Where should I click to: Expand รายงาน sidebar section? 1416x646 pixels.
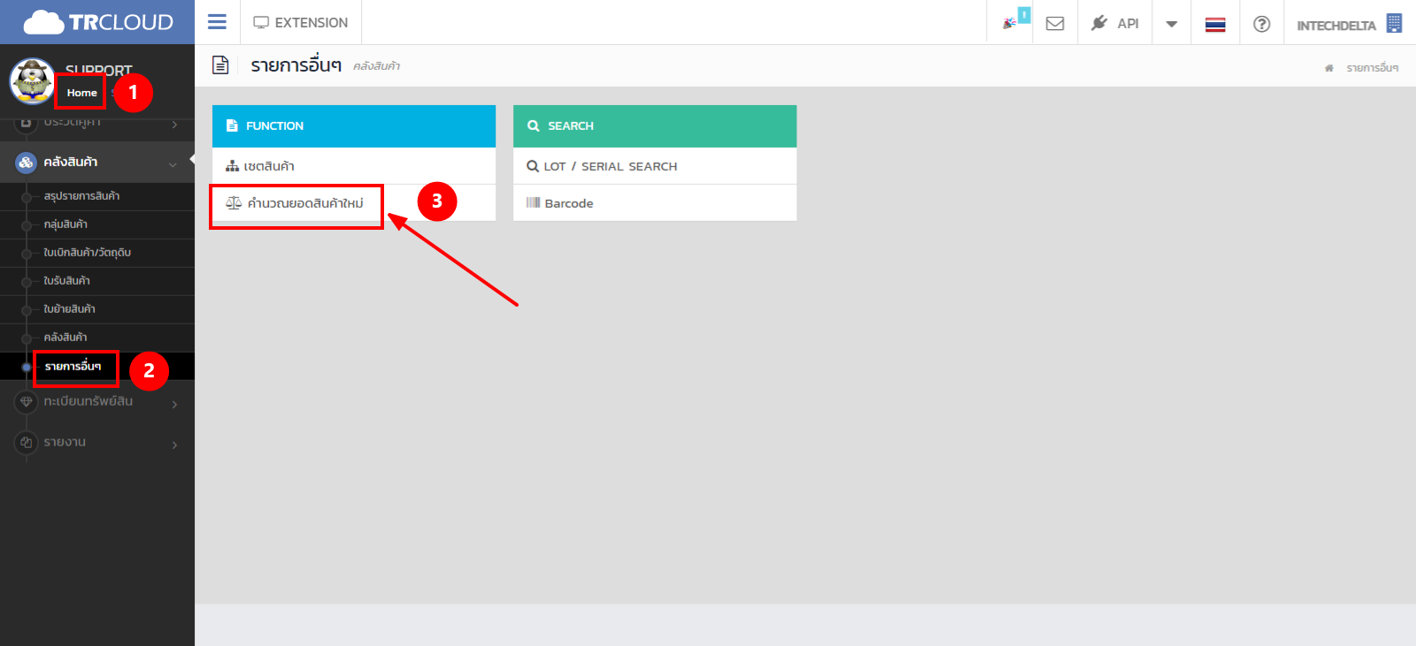(97, 442)
